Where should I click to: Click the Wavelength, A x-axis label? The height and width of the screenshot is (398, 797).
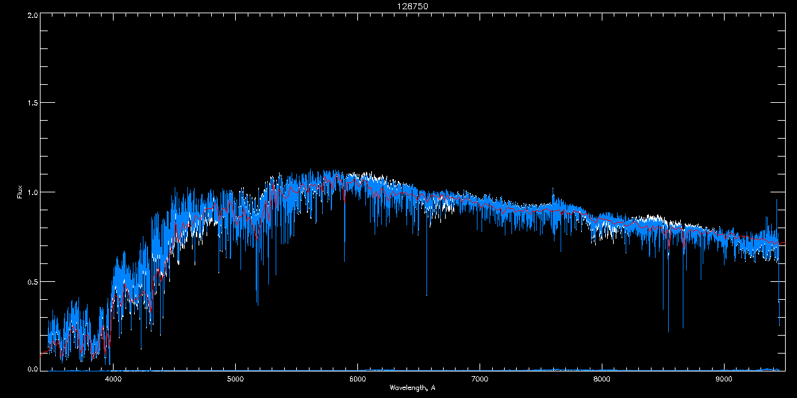[412, 387]
